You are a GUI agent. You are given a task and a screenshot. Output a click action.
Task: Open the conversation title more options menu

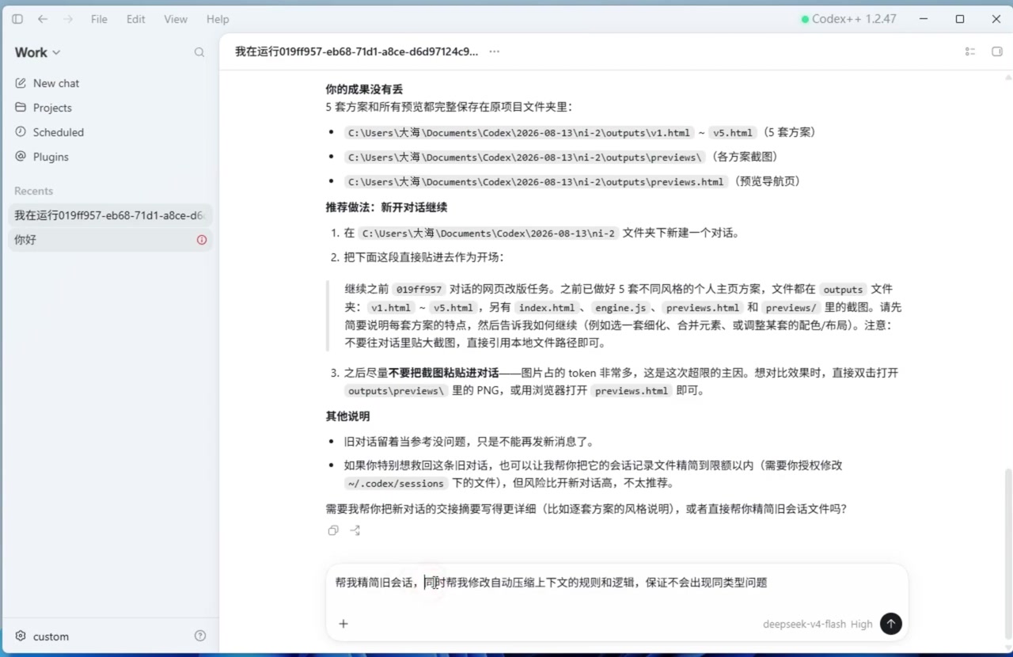point(495,51)
